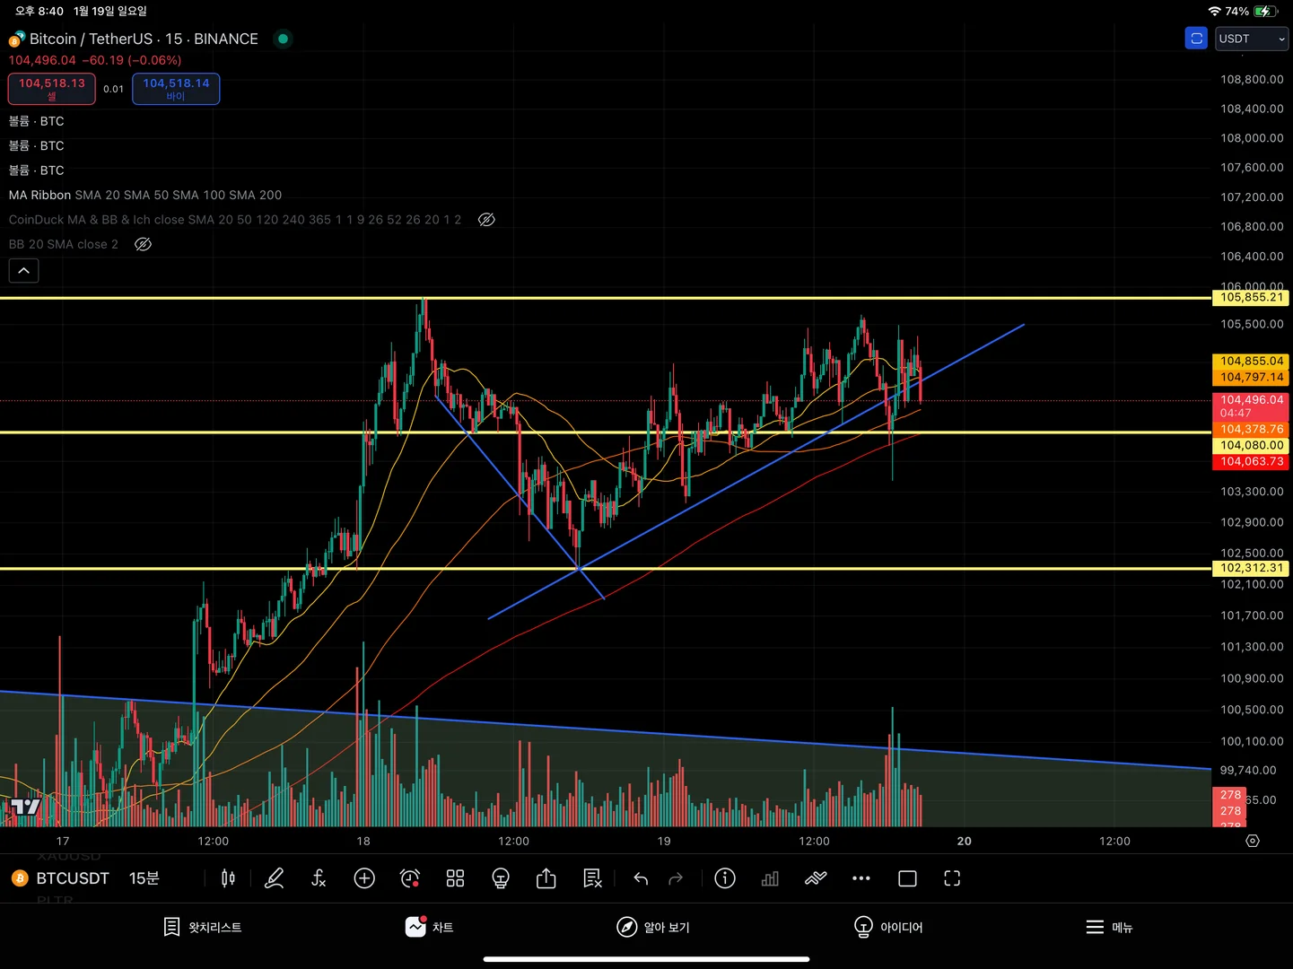This screenshot has width=1293, height=969.
Task: Open the three-dot more options icon
Action: 861,878
